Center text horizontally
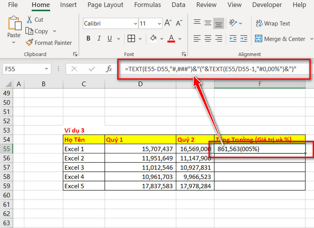The height and width of the screenshot is (228, 314). point(208,38)
